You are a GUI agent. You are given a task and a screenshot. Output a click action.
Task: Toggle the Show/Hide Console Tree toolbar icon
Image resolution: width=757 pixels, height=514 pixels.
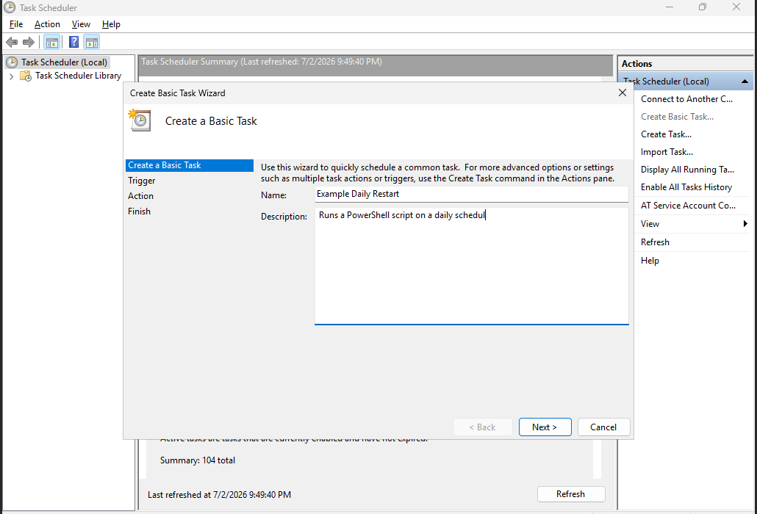coord(52,43)
